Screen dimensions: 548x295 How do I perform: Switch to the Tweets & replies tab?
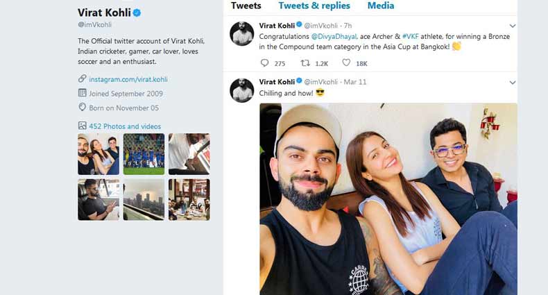314,6
